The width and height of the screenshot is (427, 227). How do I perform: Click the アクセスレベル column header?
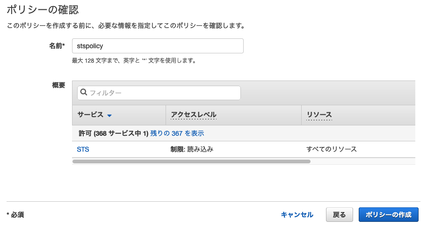(193, 115)
